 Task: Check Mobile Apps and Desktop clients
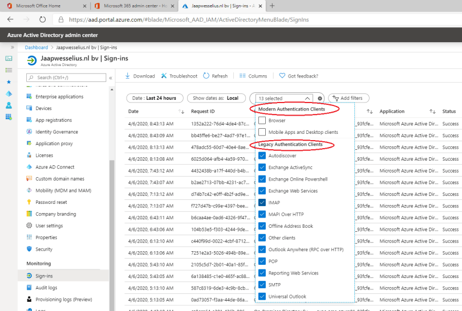(x=262, y=132)
